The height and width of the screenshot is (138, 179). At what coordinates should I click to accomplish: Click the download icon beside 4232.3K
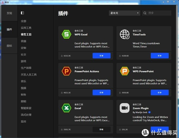(62, 56)
